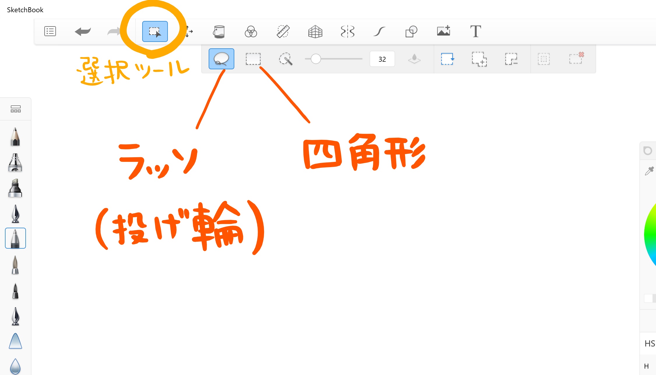656x375 pixels.
Task: Activate the eyedropper color picker
Action: coord(649,171)
